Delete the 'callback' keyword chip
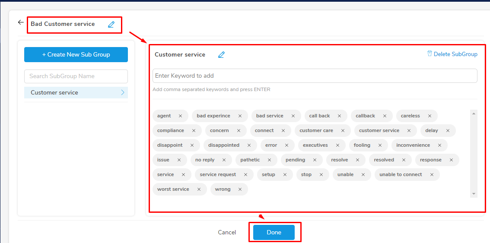This screenshot has height=243, width=490. point(385,116)
